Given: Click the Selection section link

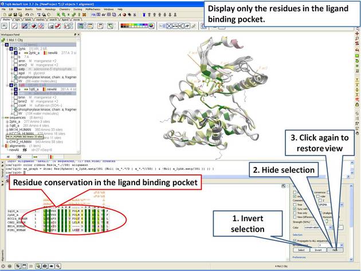Looking at the screenshot, I should [297, 235].
